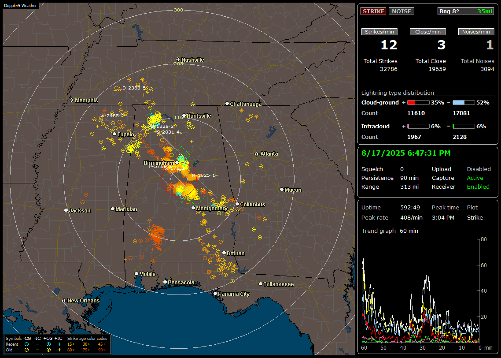Click the 300 range ring label

[178, 10]
